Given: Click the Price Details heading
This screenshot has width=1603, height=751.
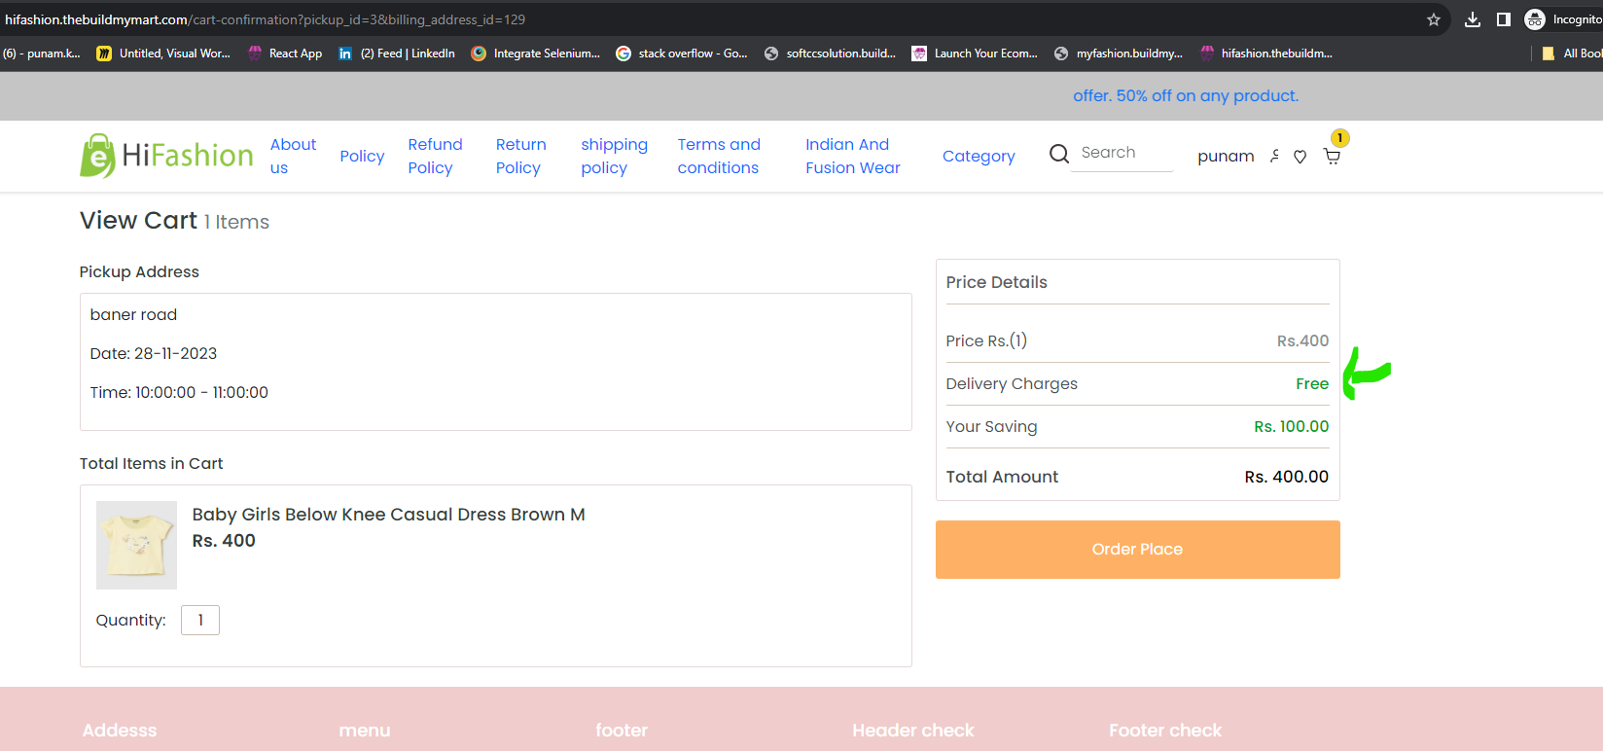Looking at the screenshot, I should point(996,282).
